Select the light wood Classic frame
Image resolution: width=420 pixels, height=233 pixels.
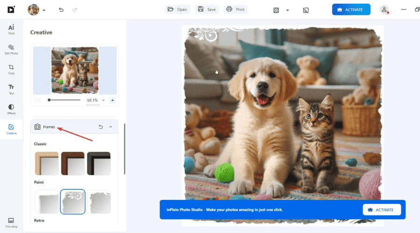tap(47, 164)
